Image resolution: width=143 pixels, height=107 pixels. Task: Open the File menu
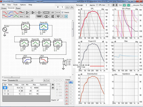(3, 5)
